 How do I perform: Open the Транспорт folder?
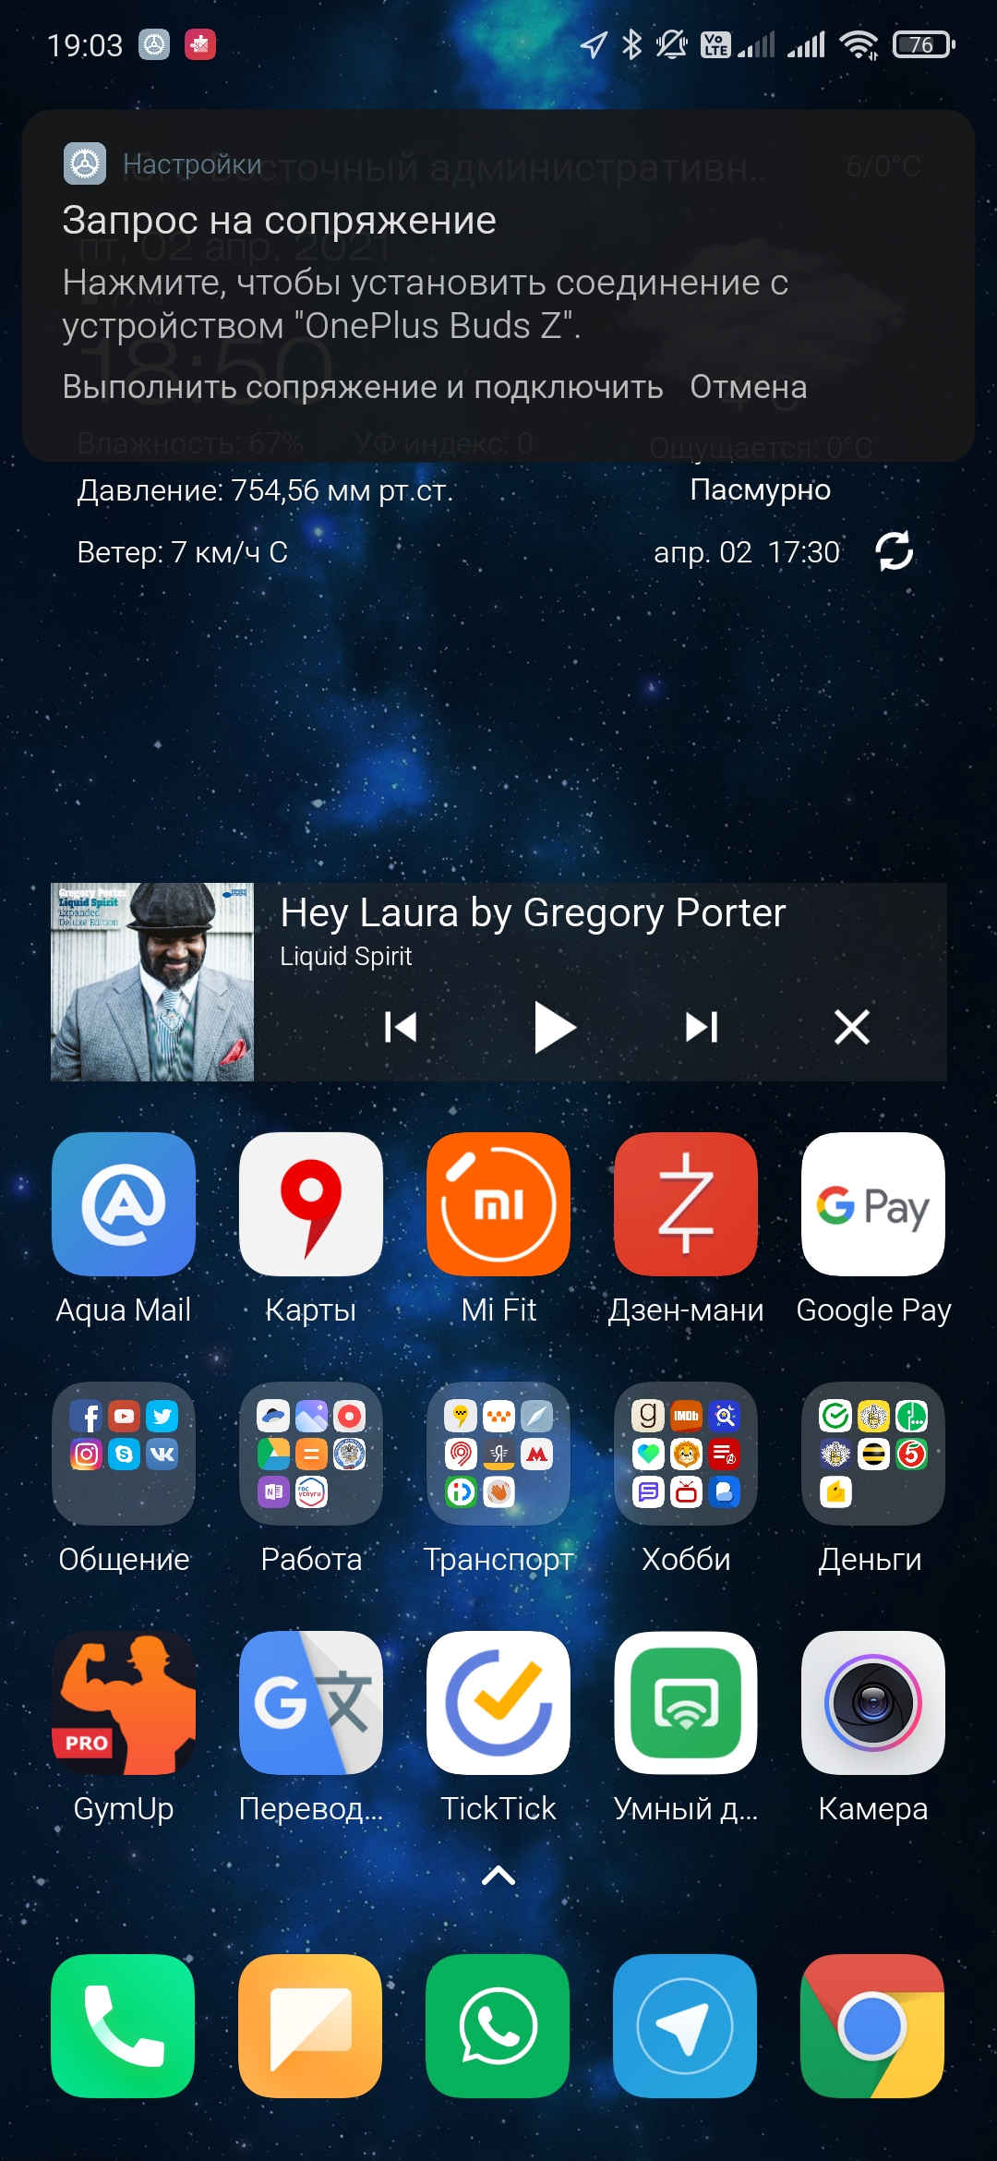(x=498, y=1454)
